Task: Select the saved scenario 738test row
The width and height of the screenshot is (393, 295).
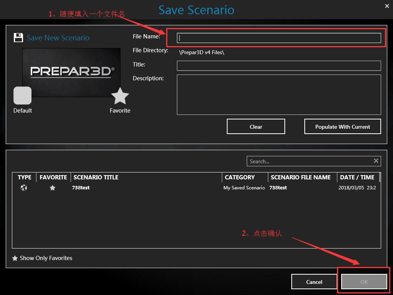Action: click(x=154, y=188)
